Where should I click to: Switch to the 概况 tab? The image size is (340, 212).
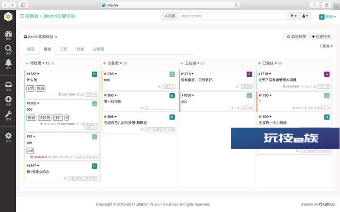coord(31,49)
